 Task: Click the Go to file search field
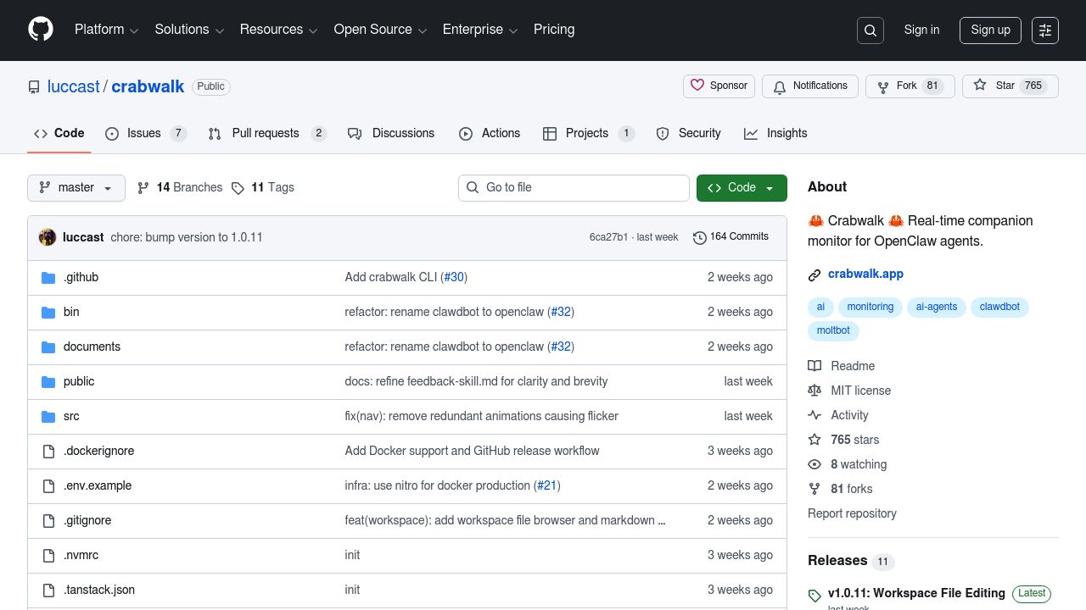pos(574,188)
